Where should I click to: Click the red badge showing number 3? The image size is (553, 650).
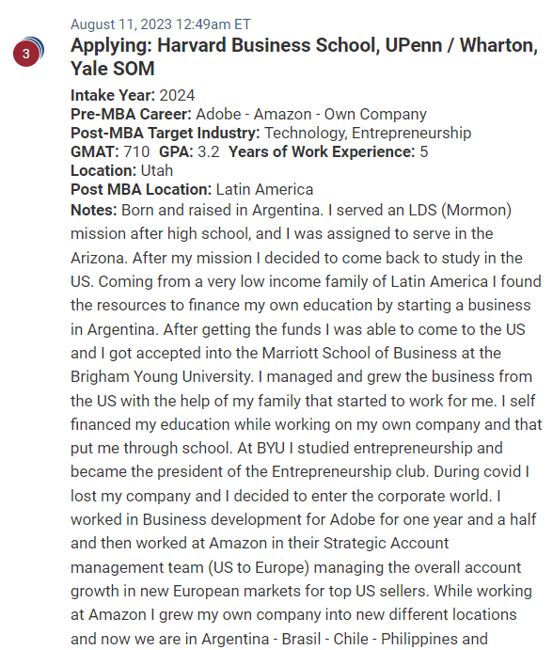(x=26, y=54)
